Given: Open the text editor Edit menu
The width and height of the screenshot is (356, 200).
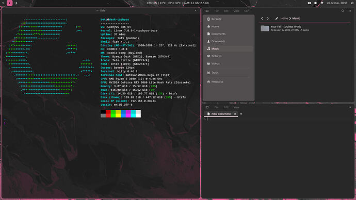Looking at the screenshot, I should (226, 107).
